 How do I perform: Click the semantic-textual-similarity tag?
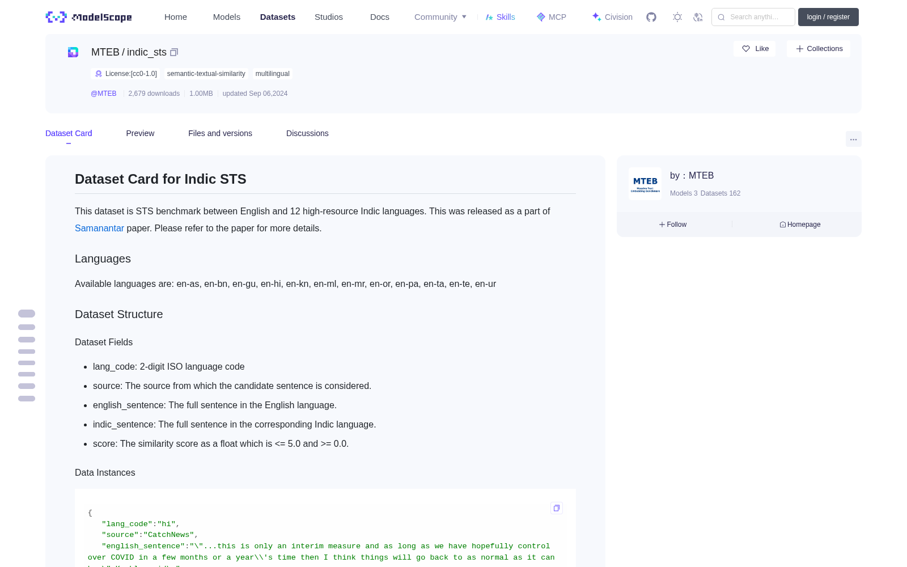[206, 74]
